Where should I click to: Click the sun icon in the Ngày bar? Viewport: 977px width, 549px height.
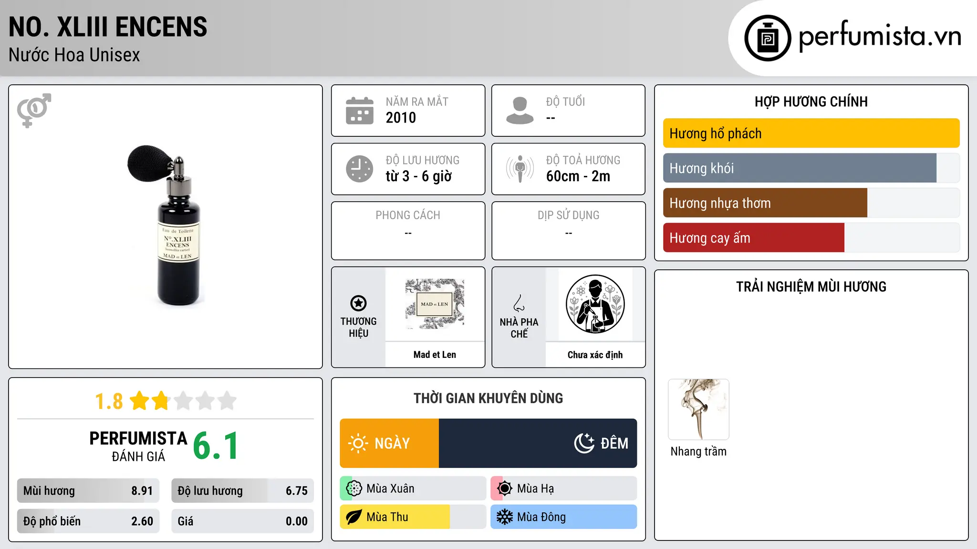pyautogui.click(x=358, y=443)
